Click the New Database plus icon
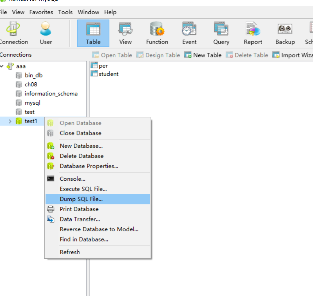This screenshot has width=313, height=296. coord(51,146)
